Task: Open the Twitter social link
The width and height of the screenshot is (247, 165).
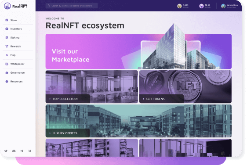Action: click(x=6, y=151)
